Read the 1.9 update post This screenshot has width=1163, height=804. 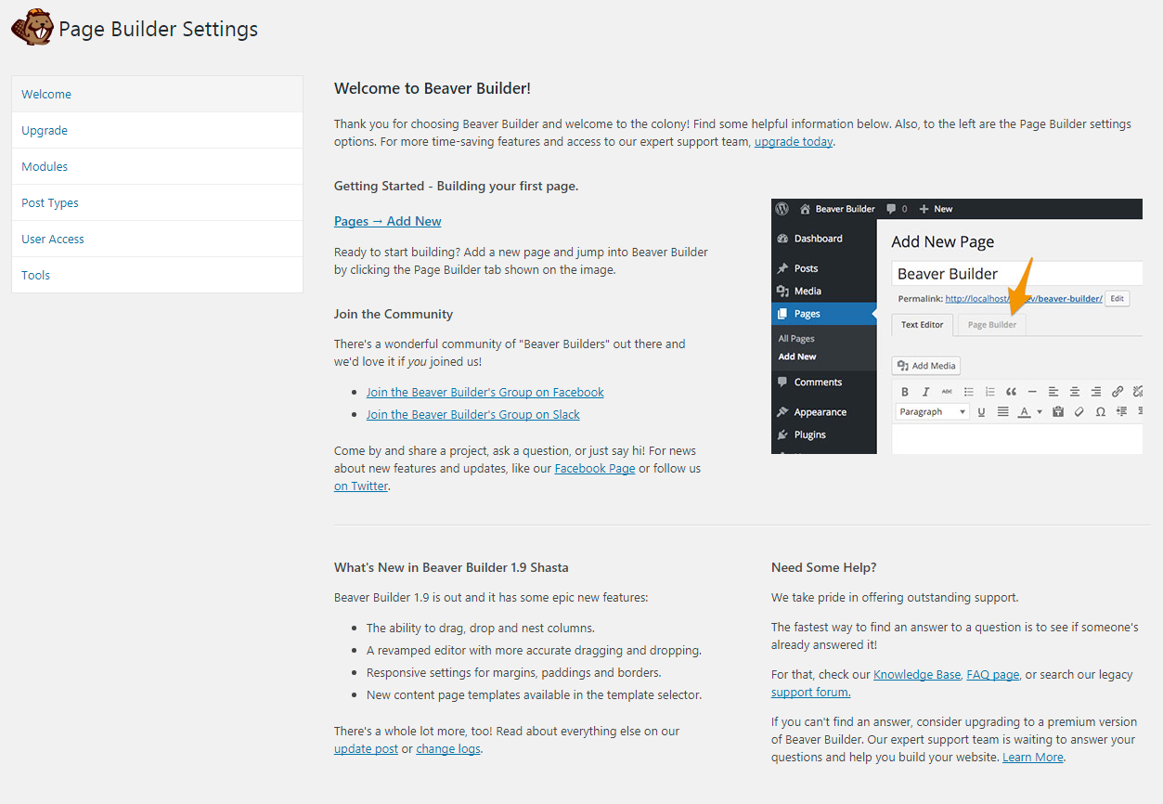tap(366, 749)
